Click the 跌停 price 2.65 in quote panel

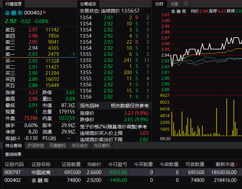70,92
